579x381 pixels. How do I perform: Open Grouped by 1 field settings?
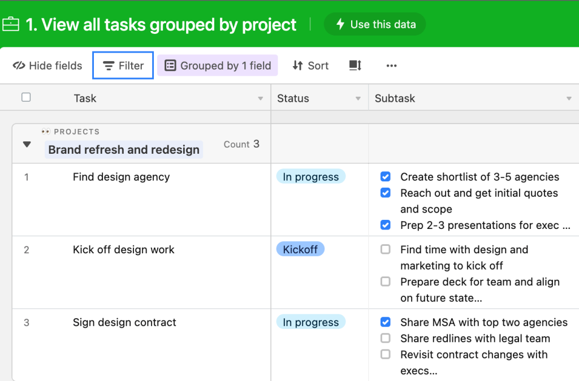tap(218, 66)
